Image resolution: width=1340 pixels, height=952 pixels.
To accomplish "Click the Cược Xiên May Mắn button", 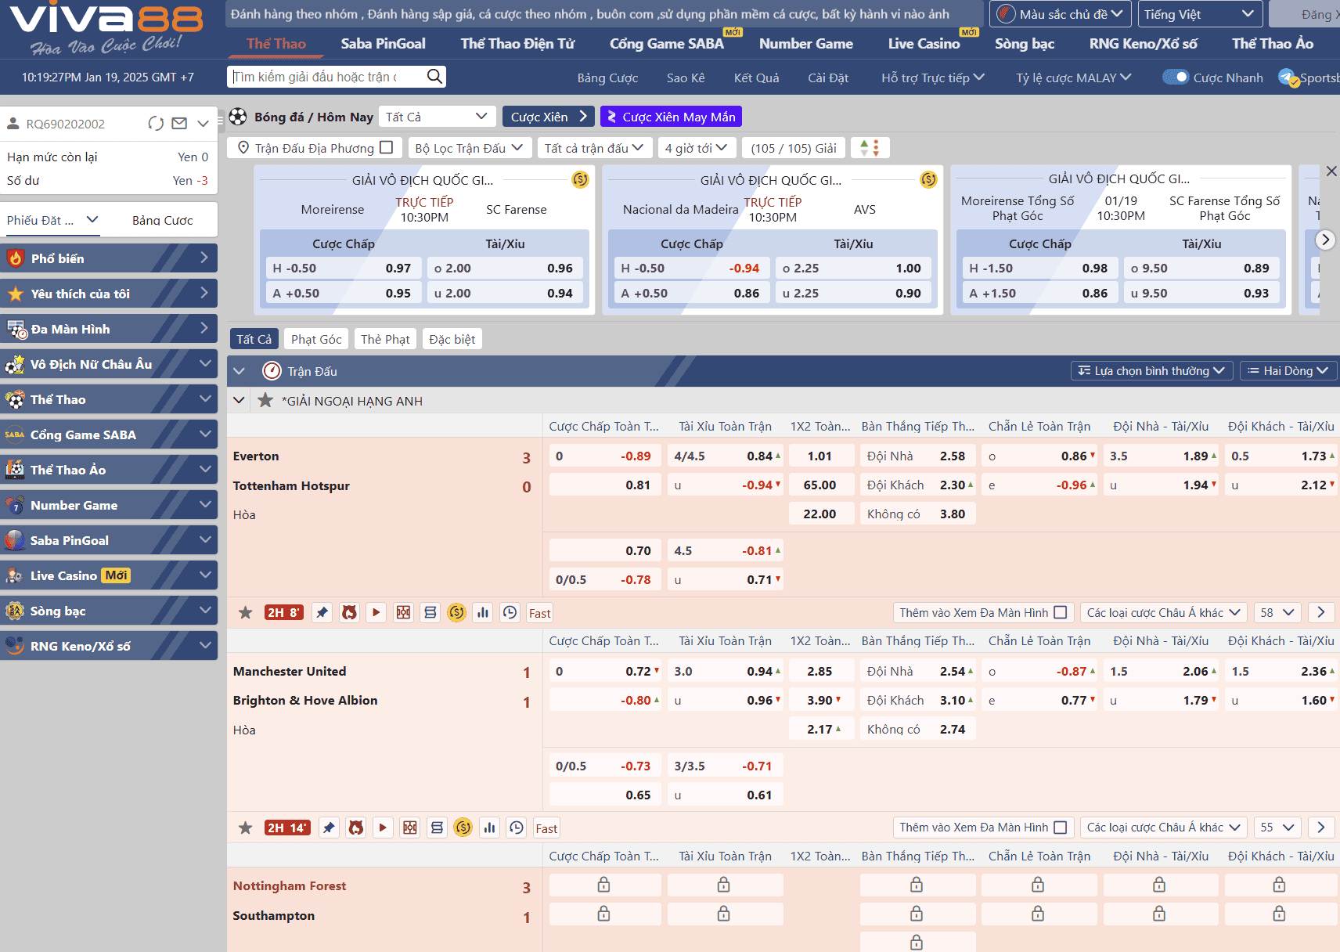I will (x=671, y=117).
